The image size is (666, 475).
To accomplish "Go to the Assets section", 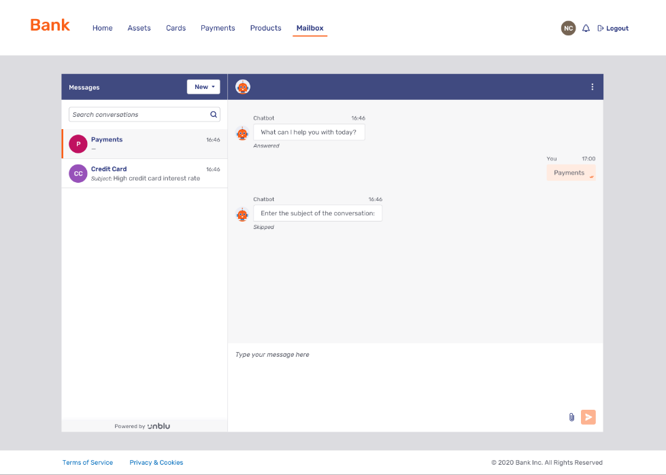I will pos(139,28).
